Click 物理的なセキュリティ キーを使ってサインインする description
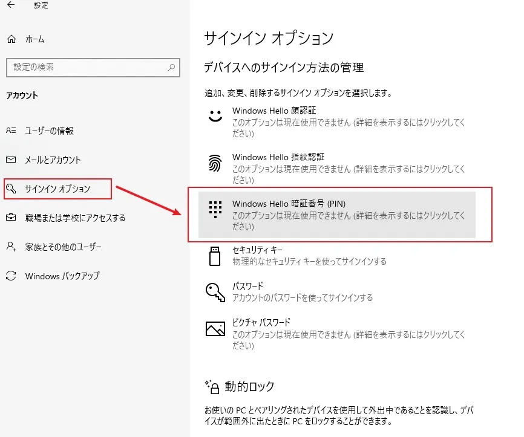Image resolution: width=524 pixels, height=437 pixels. click(x=309, y=261)
